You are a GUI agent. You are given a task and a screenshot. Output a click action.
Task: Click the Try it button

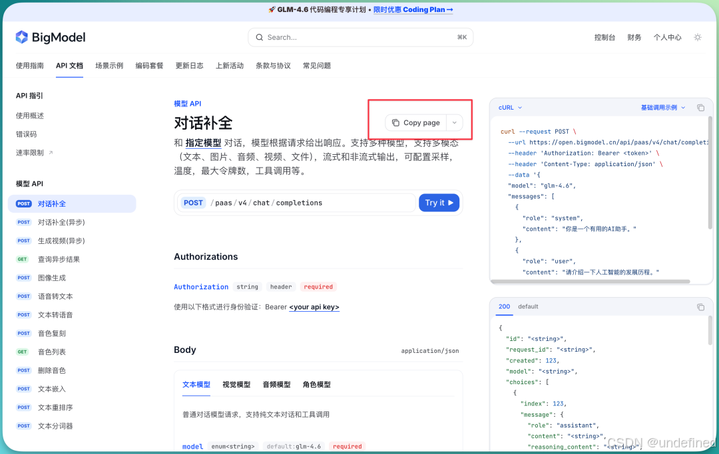[x=439, y=203]
